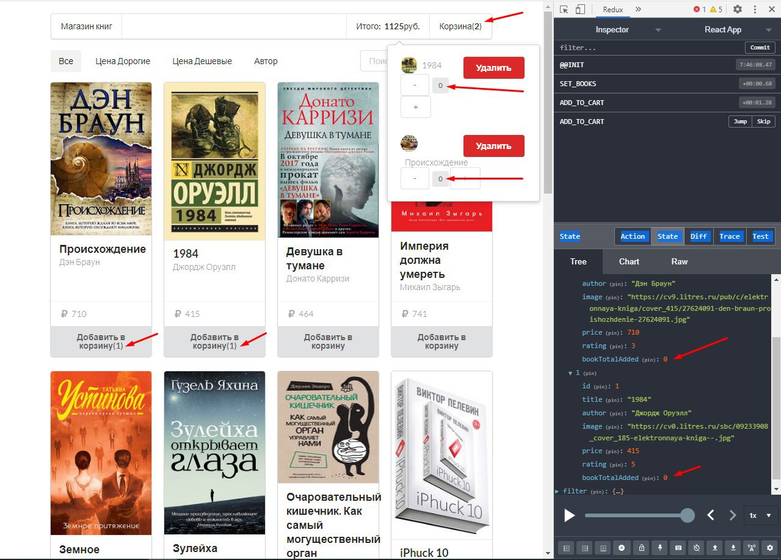Viewport: 781px width, 560px height.
Task: Toggle the device toolbar icon
Action: (580, 9)
